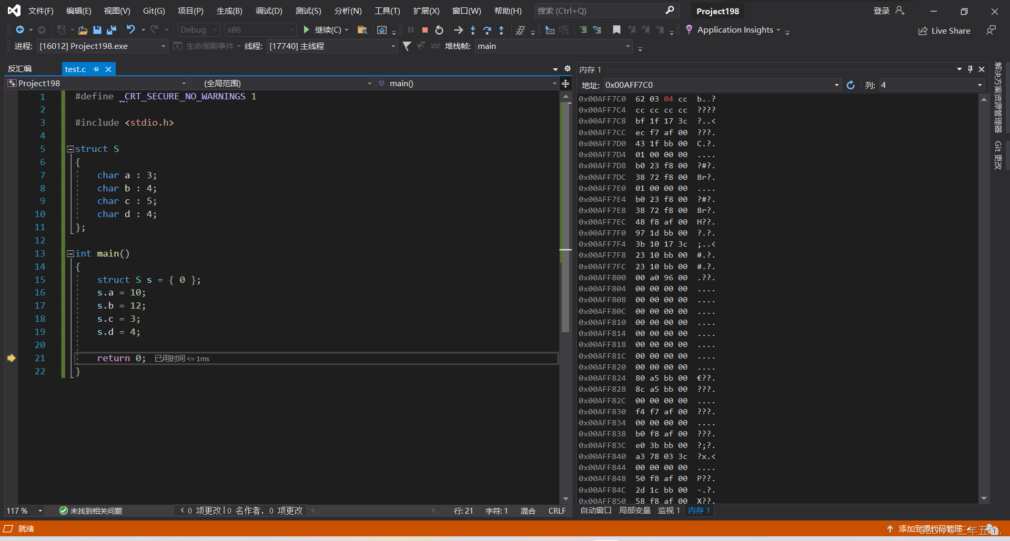Viewport: 1010px width, 541px height.
Task: Open the main() member dropdown
Action: click(467, 84)
